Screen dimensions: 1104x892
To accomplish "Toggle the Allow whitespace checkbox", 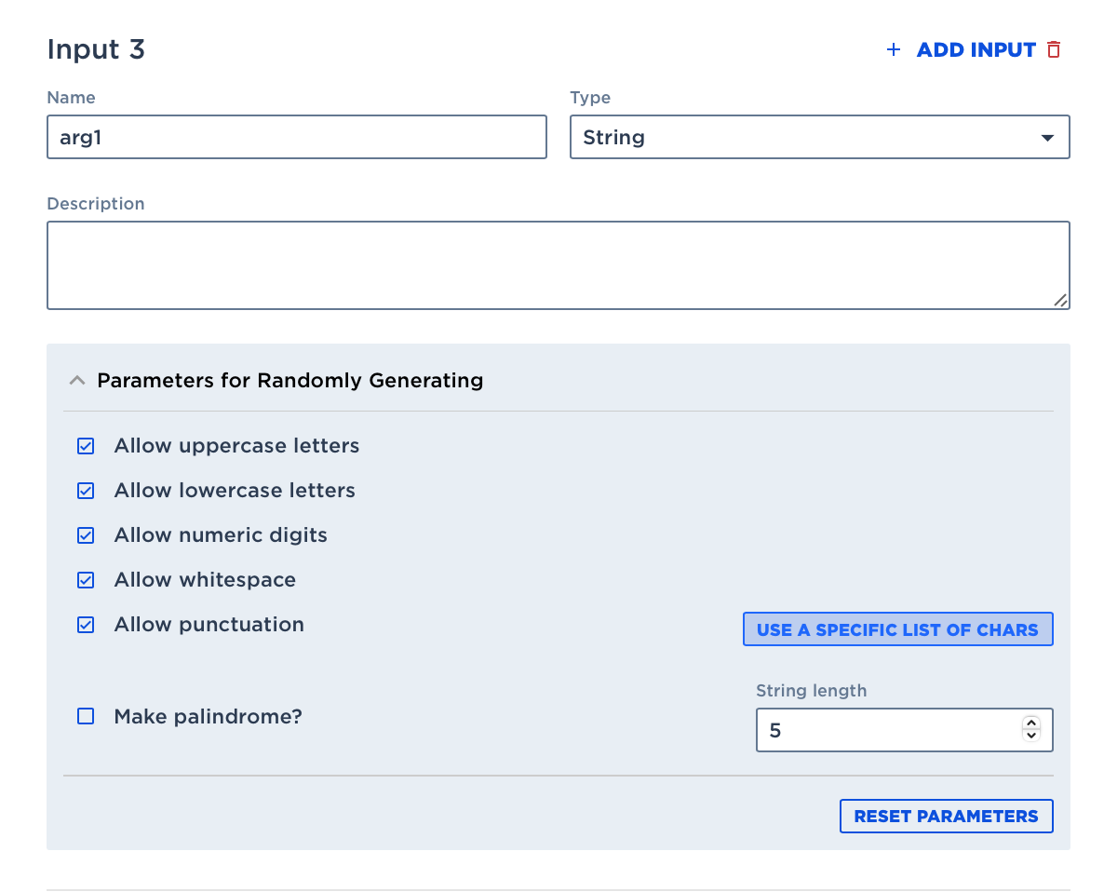I will [x=86, y=580].
